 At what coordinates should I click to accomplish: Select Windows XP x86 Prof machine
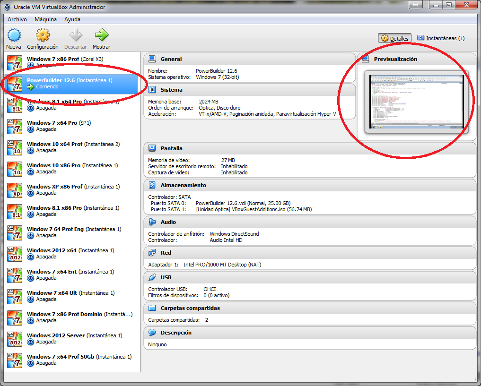(x=72, y=189)
